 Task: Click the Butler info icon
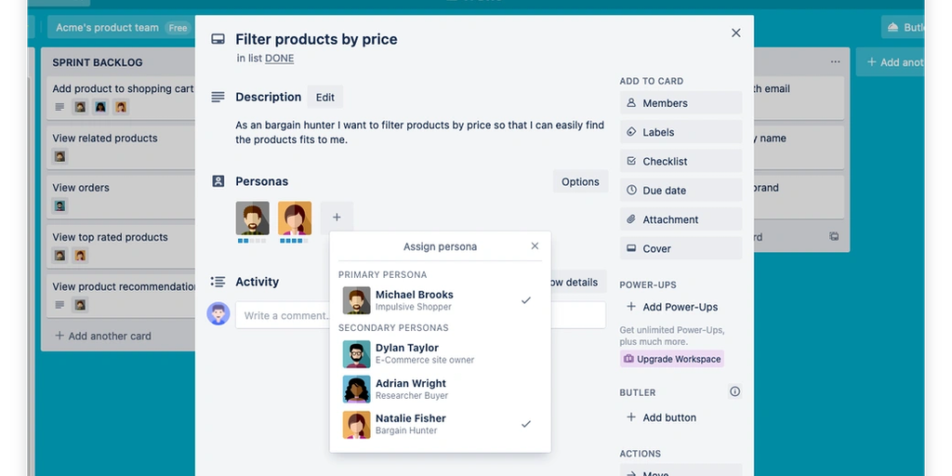734,392
